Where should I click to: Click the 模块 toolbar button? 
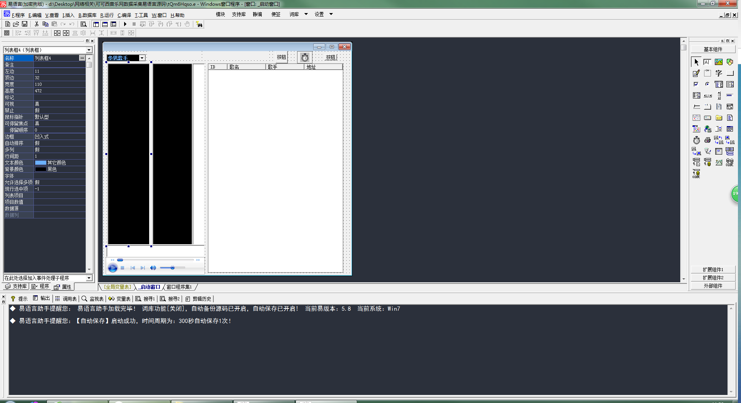click(x=220, y=14)
